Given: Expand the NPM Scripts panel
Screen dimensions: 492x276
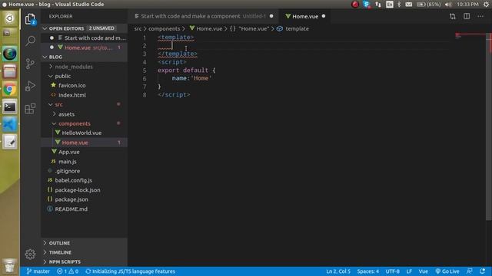Looking at the screenshot, I should click(x=84, y=261).
